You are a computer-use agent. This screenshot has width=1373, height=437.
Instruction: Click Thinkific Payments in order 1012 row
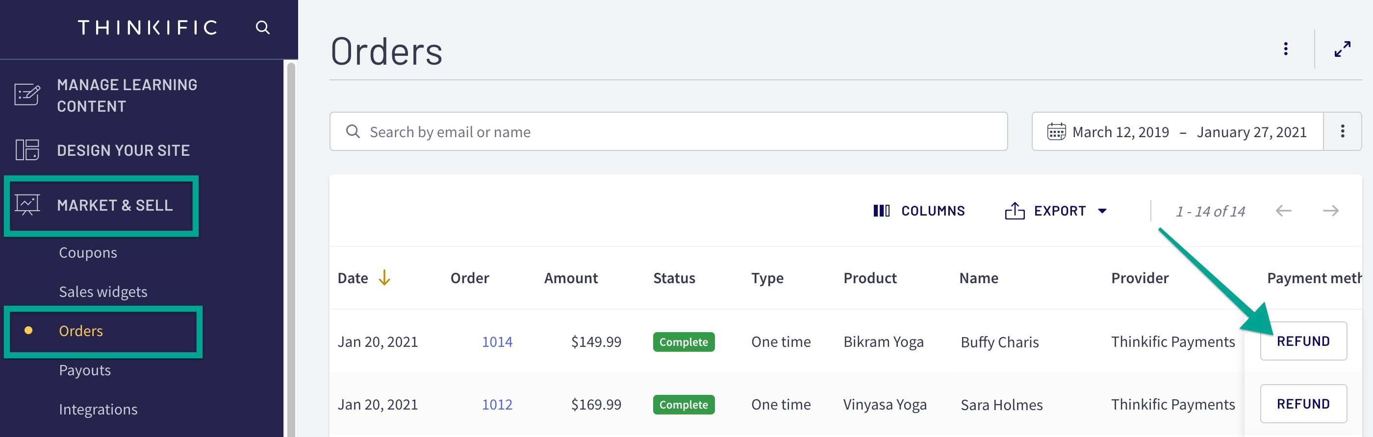[1172, 405]
